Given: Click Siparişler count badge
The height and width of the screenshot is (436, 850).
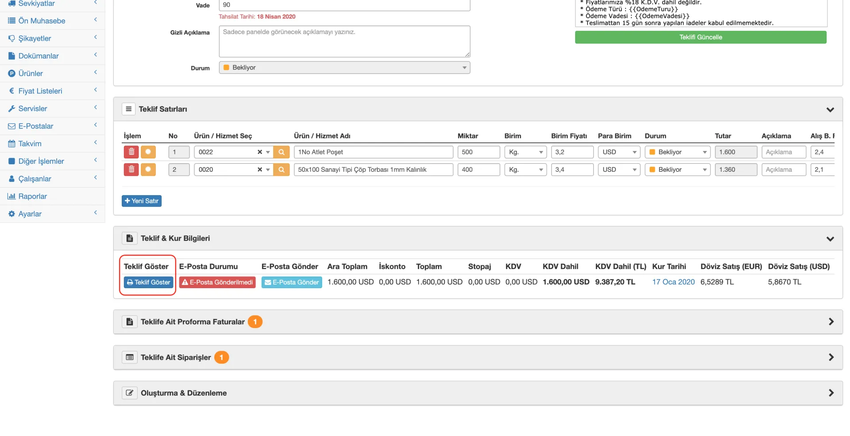Looking at the screenshot, I should [x=221, y=357].
